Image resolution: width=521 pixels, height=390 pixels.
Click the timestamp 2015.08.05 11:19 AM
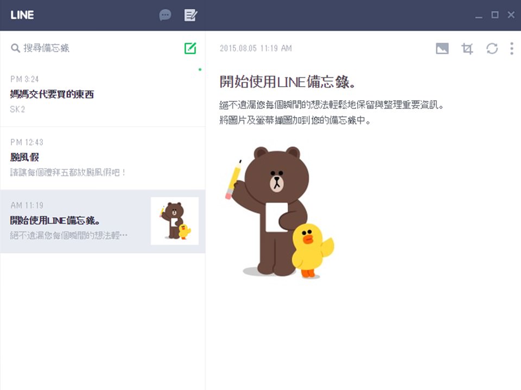(x=255, y=48)
